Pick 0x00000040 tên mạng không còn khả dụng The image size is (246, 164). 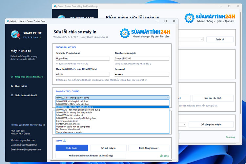[113, 110]
